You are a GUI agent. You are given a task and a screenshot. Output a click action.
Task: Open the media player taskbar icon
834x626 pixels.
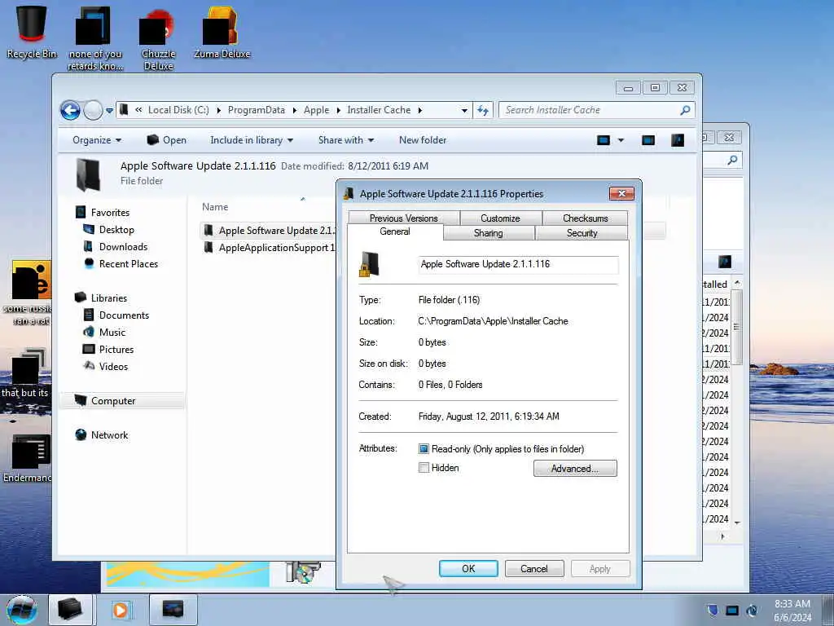coord(121,610)
